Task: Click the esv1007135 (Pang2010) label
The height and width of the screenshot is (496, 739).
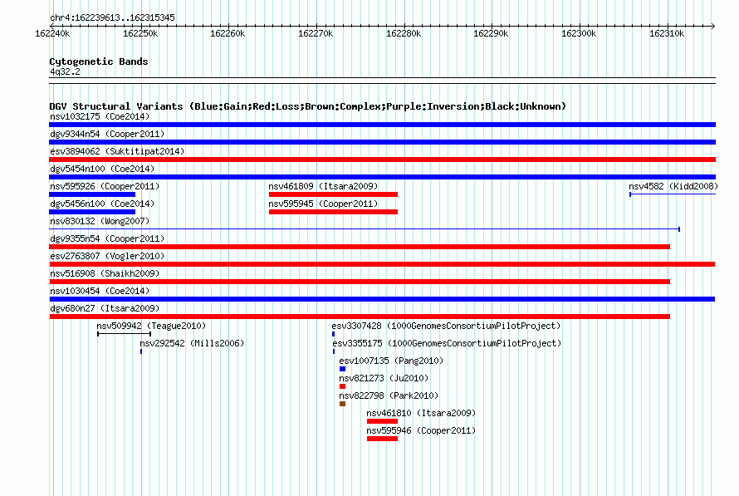Action: pos(391,361)
